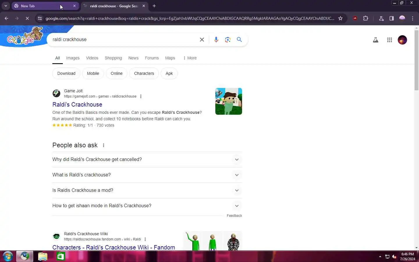Open the green spreadsheet app in taskbar

point(61,256)
